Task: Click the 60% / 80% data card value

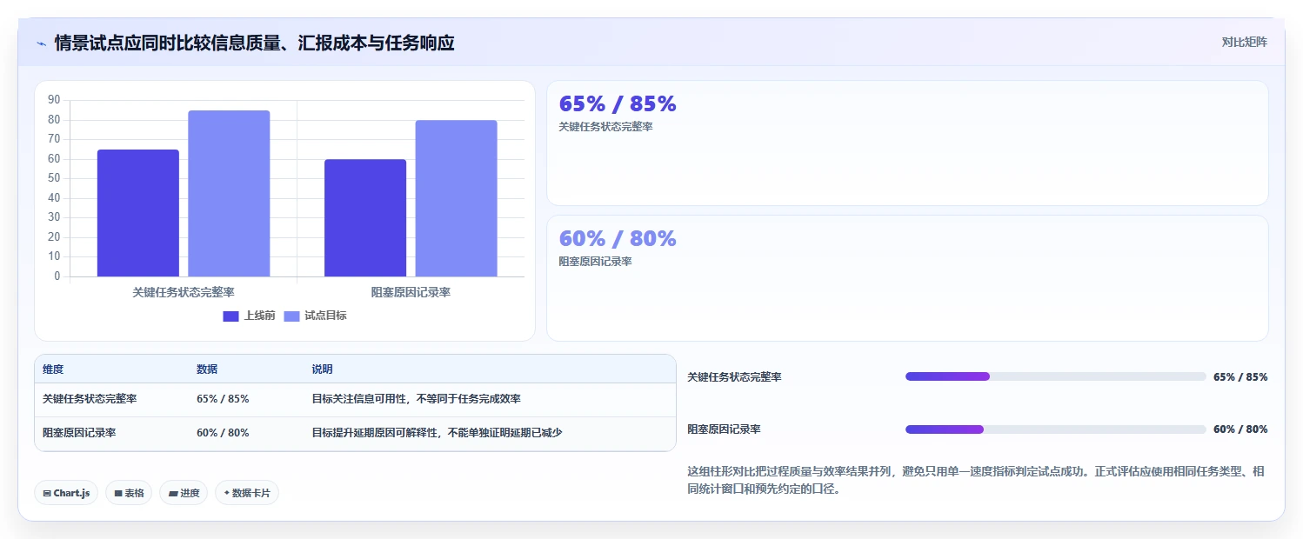Action: 618,239
